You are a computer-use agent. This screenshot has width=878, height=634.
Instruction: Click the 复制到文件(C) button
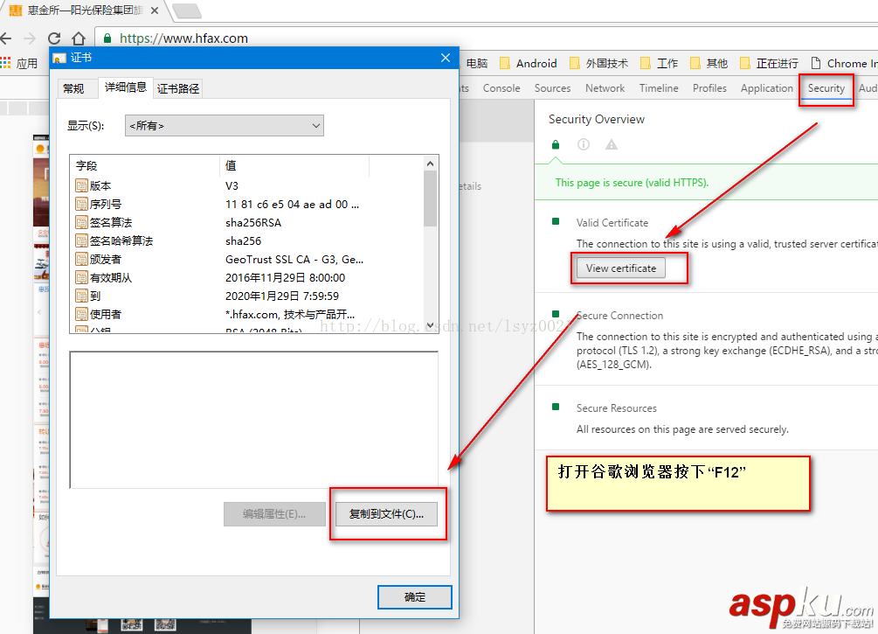pyautogui.click(x=388, y=514)
